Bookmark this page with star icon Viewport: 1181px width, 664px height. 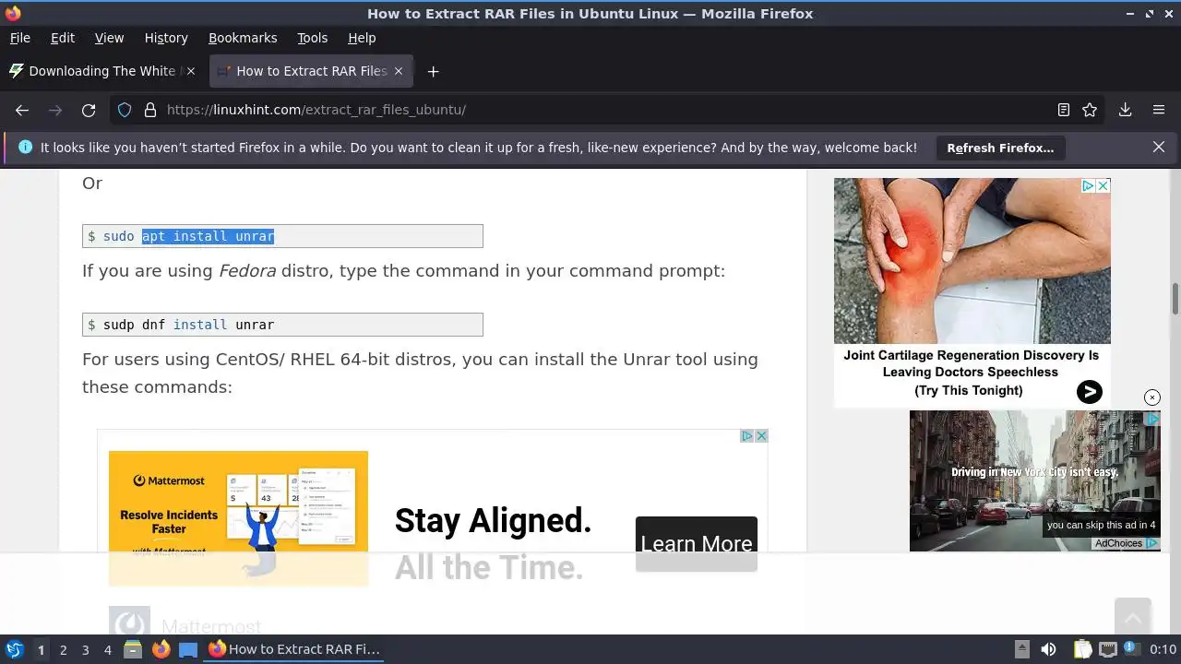pyautogui.click(x=1090, y=110)
